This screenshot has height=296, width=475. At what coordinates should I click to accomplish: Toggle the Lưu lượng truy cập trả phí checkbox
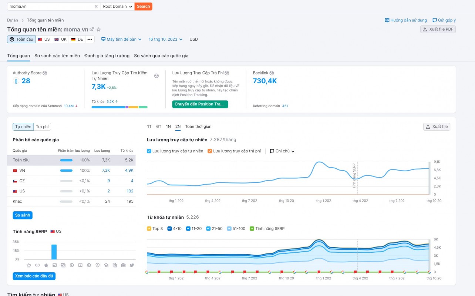tap(210, 151)
